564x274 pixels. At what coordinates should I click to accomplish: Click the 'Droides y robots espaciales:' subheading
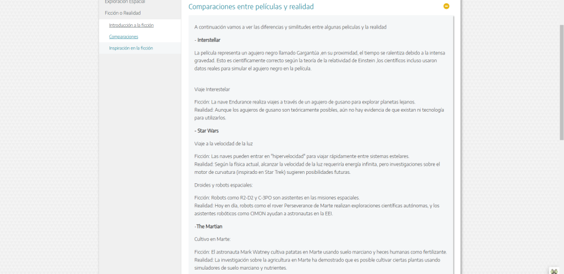[224, 185]
